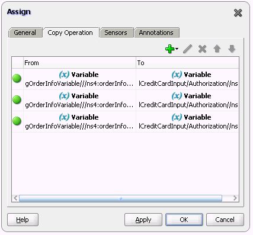
Task: Click the pencil edit icon
Action: (x=187, y=49)
